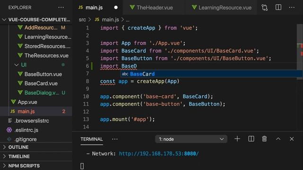Click line number 6 in gutter
Viewport: 303px width, 170px height.
click(87, 66)
